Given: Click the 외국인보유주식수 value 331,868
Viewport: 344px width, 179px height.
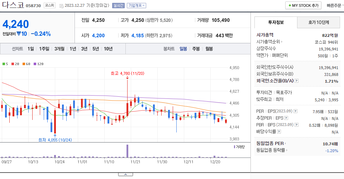Looking at the screenshot, I should click(x=331, y=74).
